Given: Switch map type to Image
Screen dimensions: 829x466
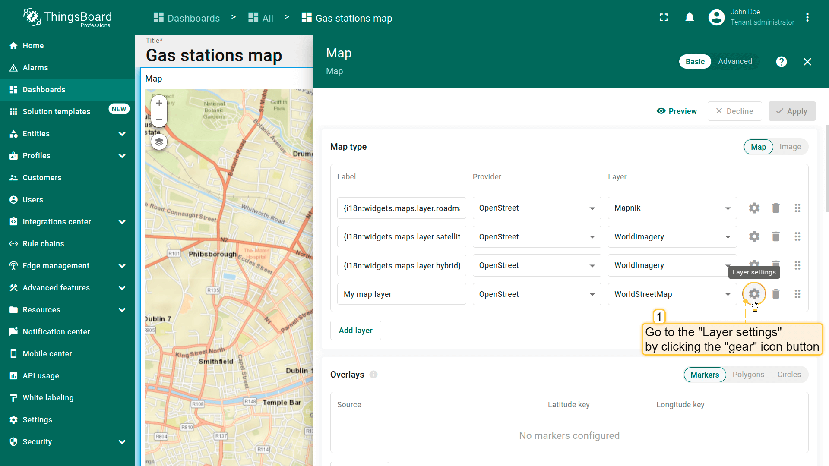Looking at the screenshot, I should pyautogui.click(x=790, y=147).
